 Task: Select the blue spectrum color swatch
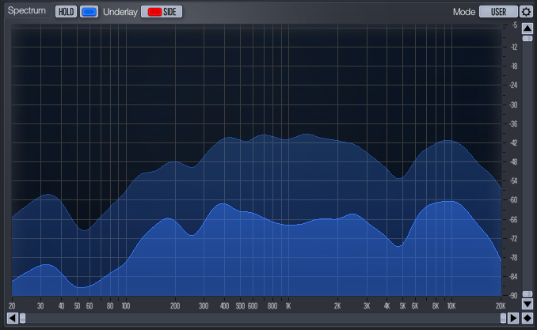(x=89, y=12)
